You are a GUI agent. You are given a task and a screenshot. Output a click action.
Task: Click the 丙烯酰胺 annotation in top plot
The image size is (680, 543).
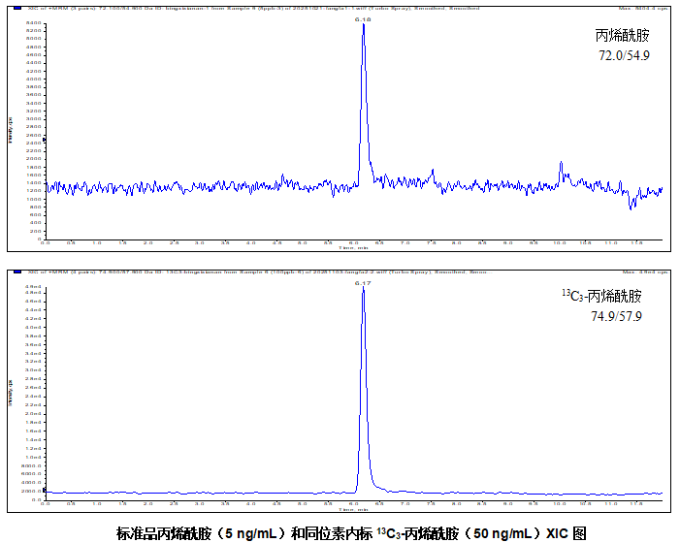pos(622,36)
